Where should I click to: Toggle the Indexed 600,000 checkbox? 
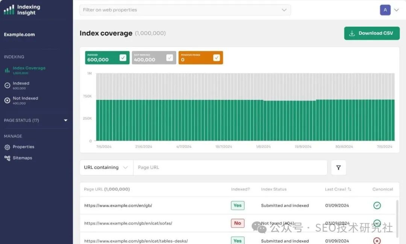click(123, 58)
